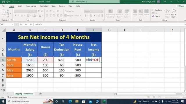Image resolution: width=186 pixels, height=104 pixels.
Task: Click the Cut scissors icon
Action: (x=8, y=10)
